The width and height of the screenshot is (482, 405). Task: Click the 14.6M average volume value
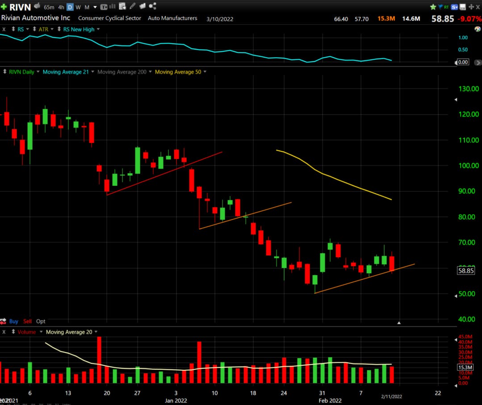pyautogui.click(x=411, y=19)
